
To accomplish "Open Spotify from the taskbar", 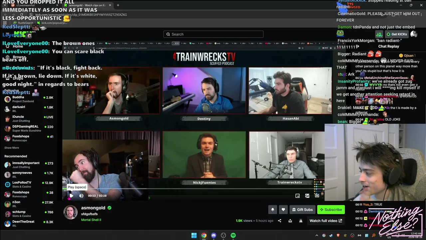I will tap(233, 235).
